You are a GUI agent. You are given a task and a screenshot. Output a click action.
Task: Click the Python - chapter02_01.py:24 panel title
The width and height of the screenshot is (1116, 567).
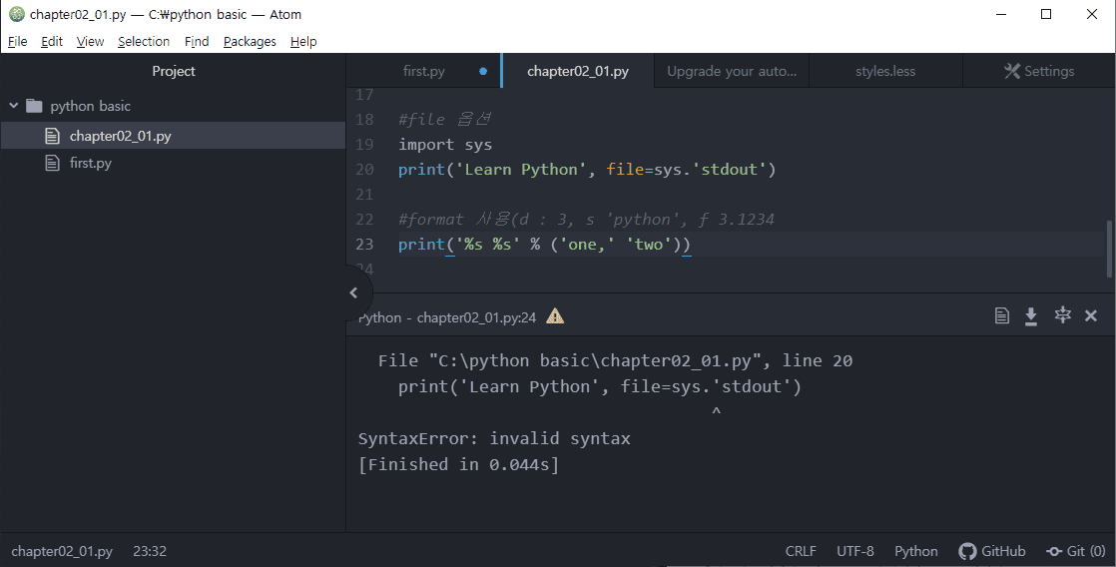pyautogui.click(x=447, y=317)
